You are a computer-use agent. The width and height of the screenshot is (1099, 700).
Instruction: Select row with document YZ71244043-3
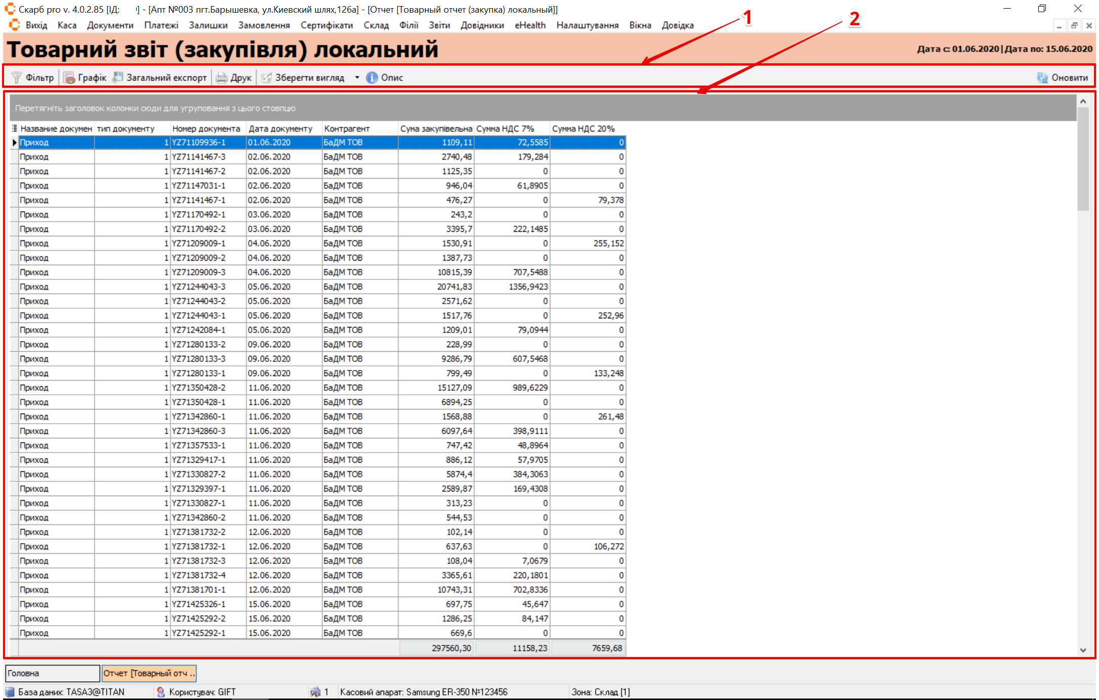(198, 286)
